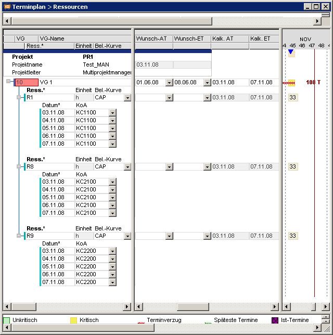This screenshot has width=333, height=335.
Task: Maximize the Terminplan window
Action: pos(316,7)
